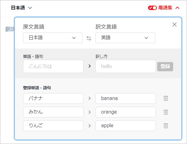Viewport: 187px width, 144px height.
Task: Collapse the 用語集 panel chevron
Action: [177, 8]
